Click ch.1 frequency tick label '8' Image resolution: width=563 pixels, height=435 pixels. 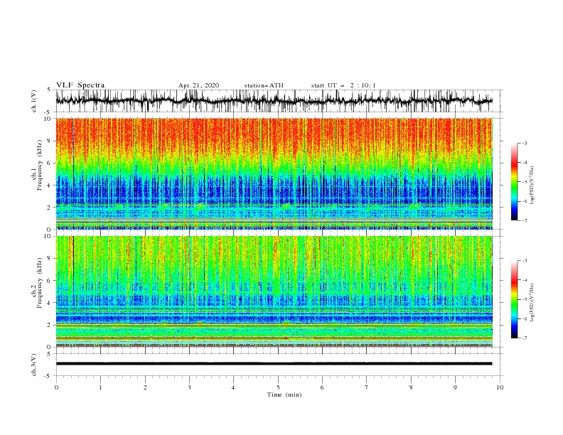(x=49, y=141)
